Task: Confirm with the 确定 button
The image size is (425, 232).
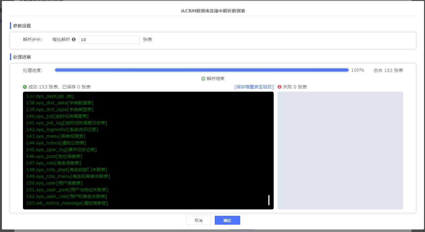Action: (227, 220)
